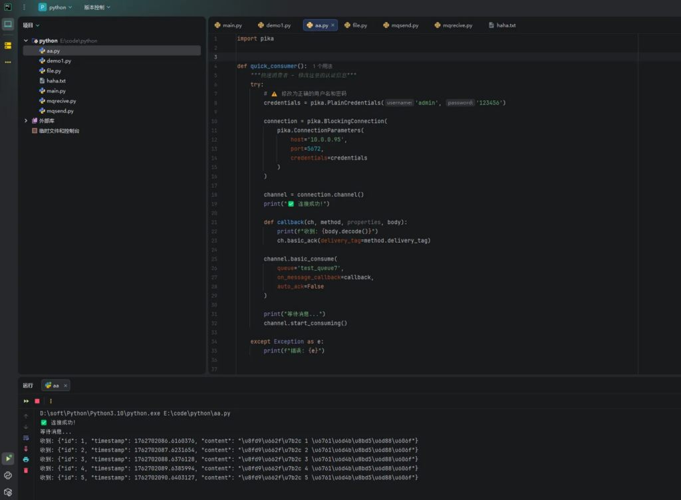The height and width of the screenshot is (500, 681).
Task: Open the Python Console tool window
Action: 8,475
